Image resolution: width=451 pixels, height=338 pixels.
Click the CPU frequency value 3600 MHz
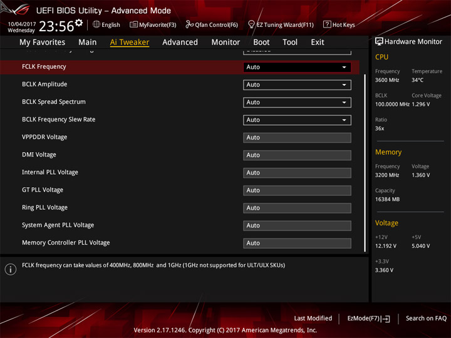click(387, 80)
